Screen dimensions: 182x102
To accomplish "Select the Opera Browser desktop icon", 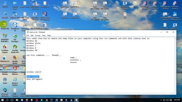I will tap(15, 70).
